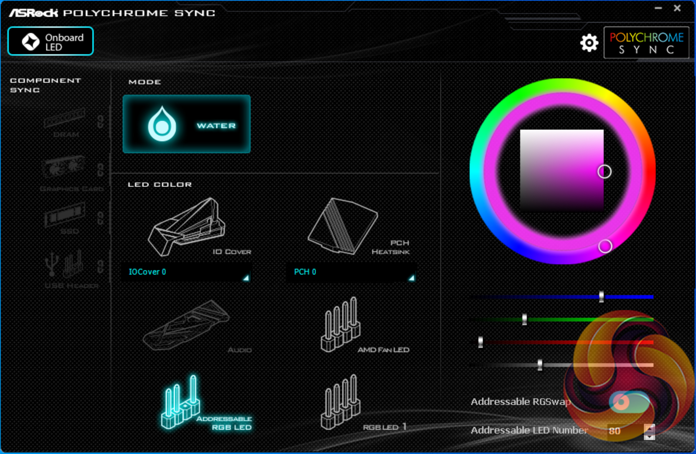
Task: Click the USB Header component sync icon
Action: coord(64,264)
